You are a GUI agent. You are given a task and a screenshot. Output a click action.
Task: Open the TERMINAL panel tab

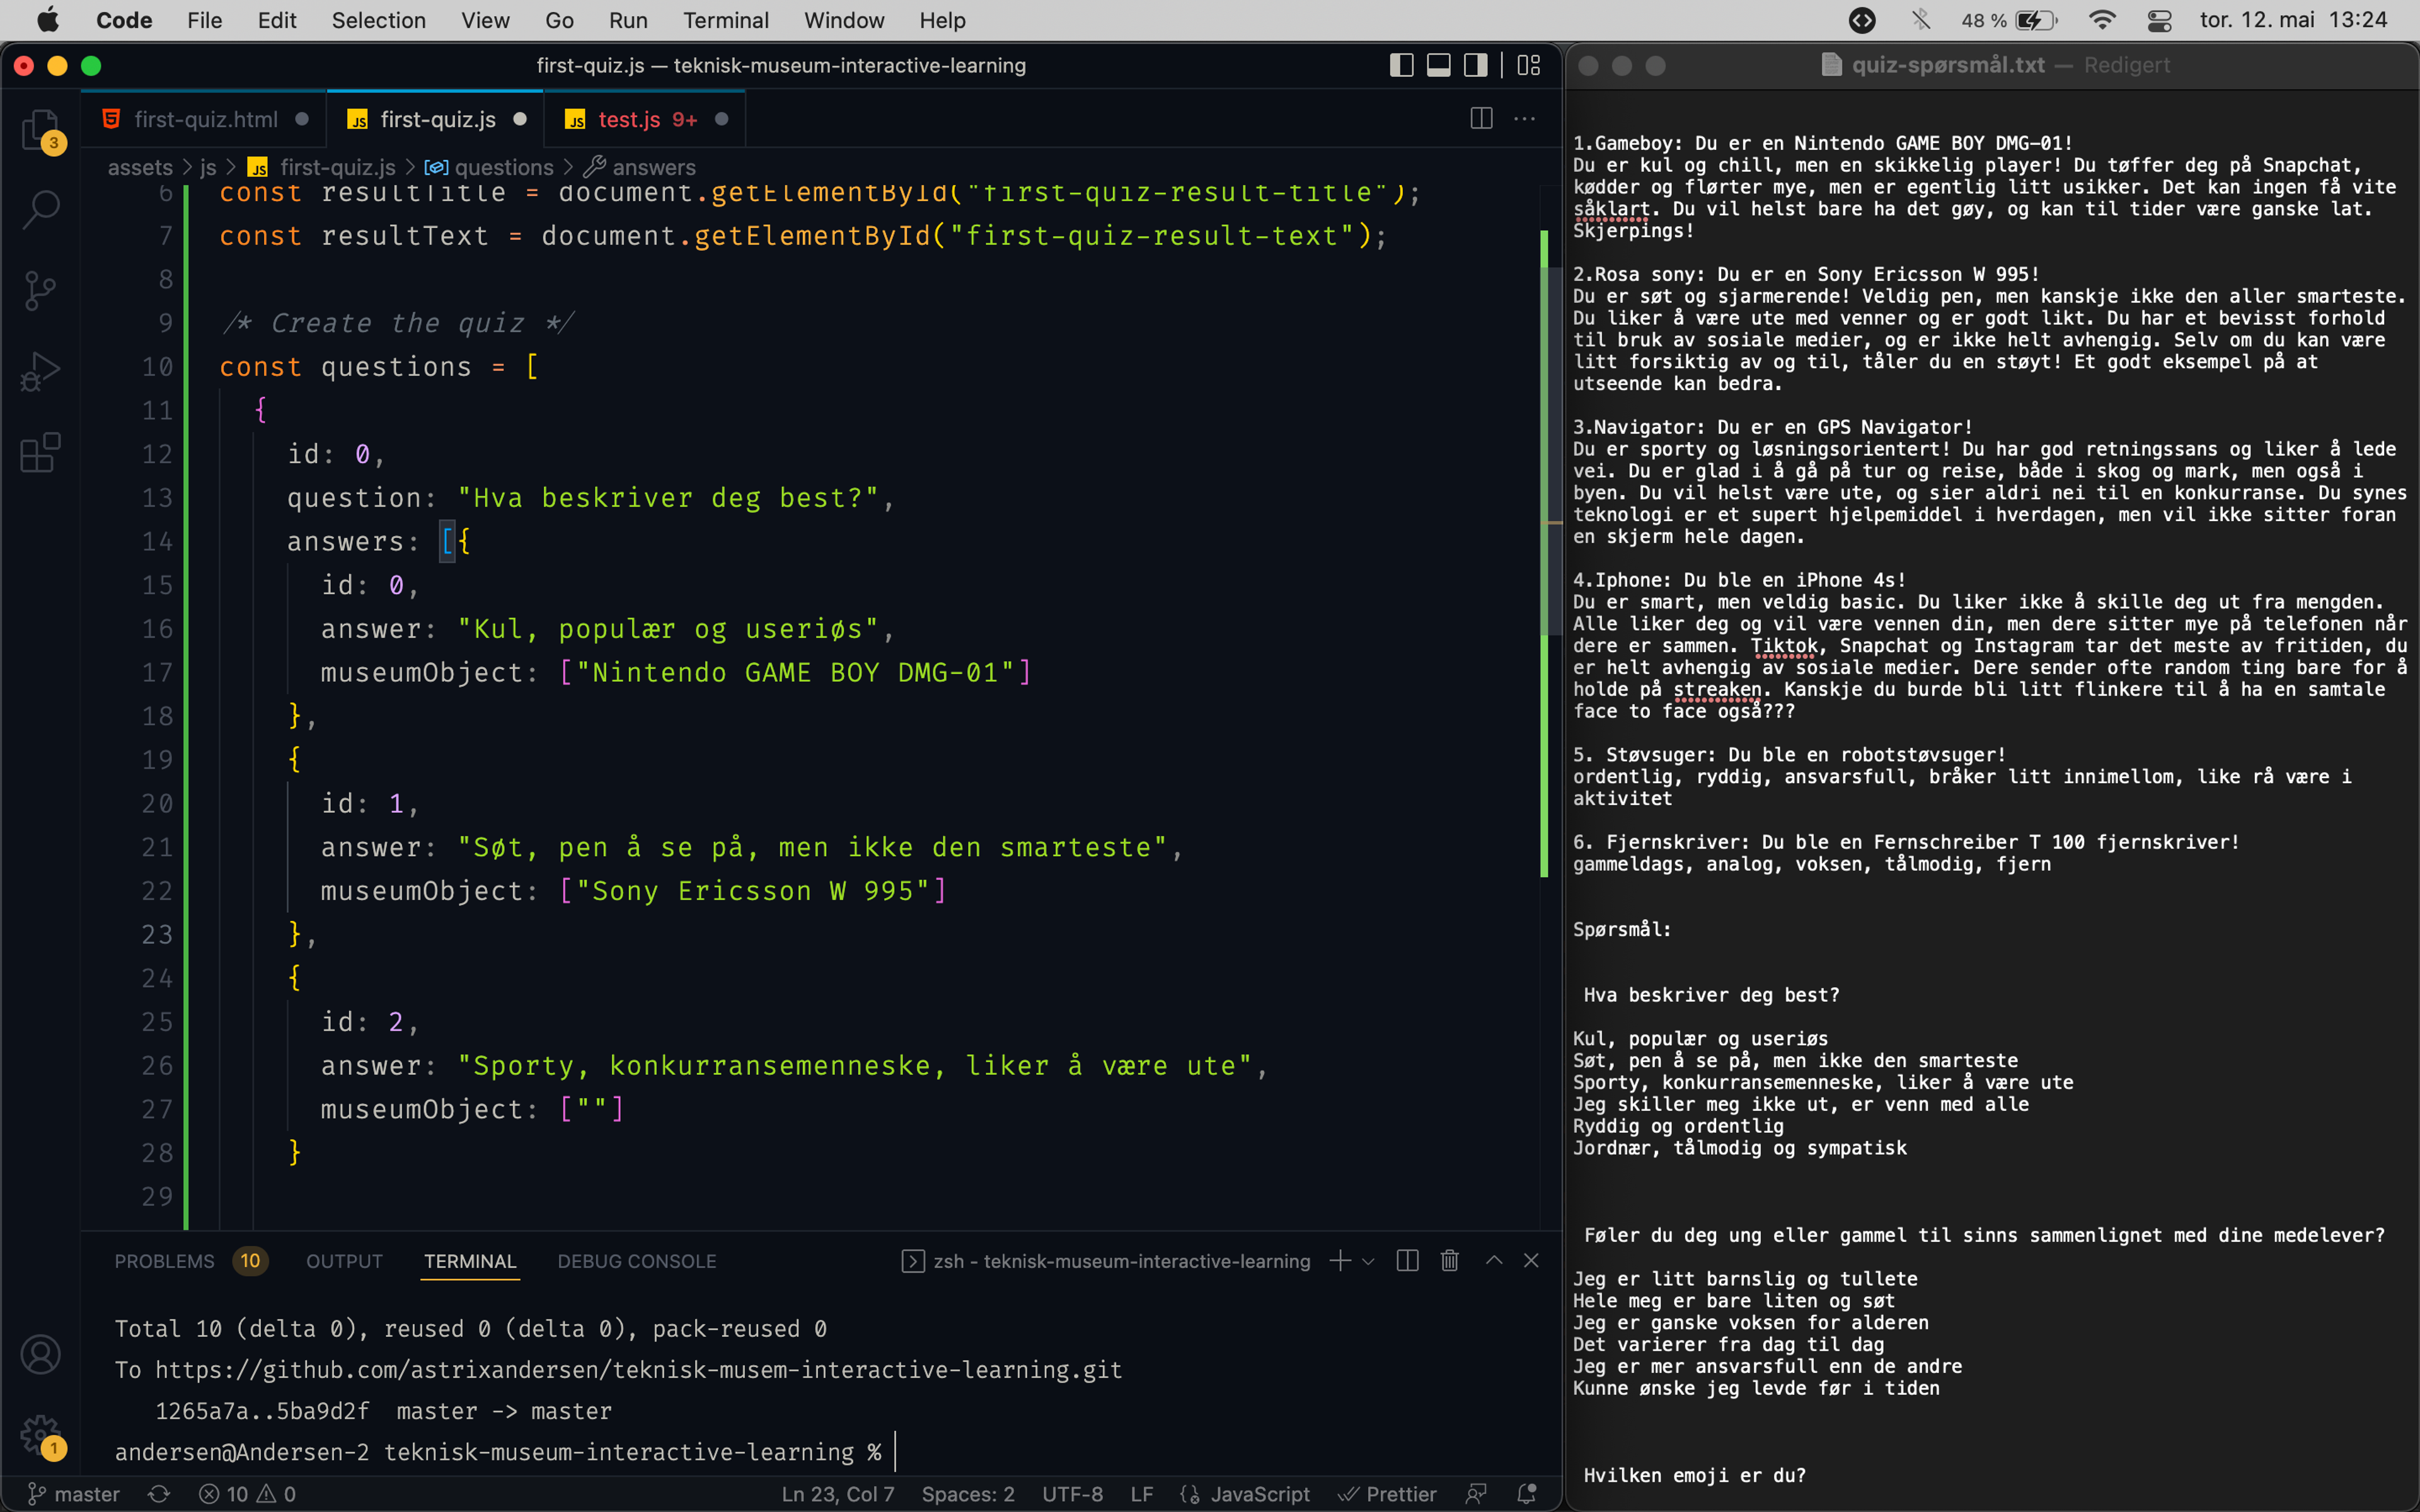click(470, 1261)
